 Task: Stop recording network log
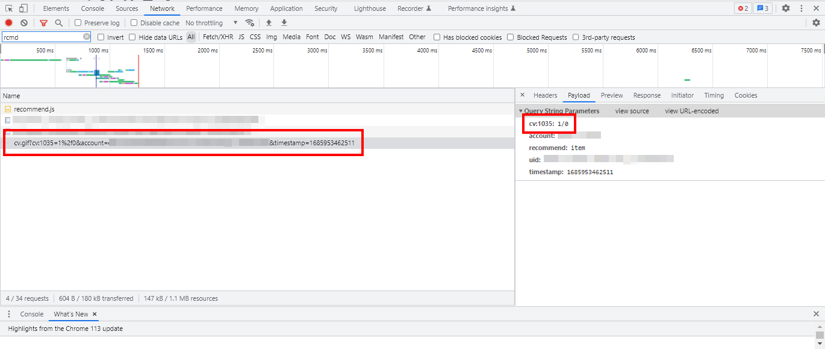(x=9, y=23)
